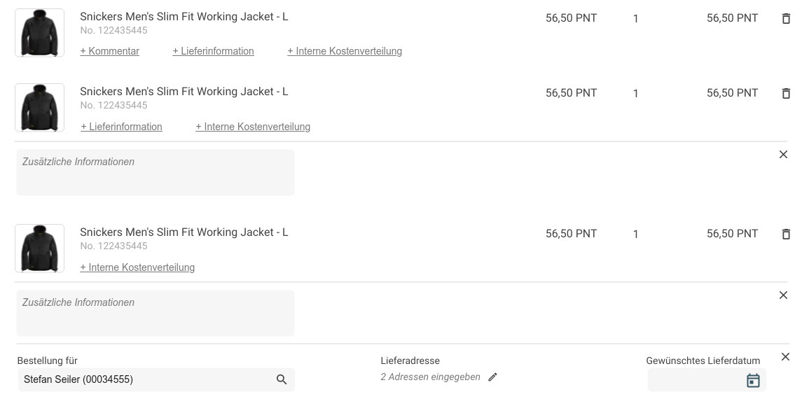Close the delivery information section
Screen dimensions: 802x406
[785, 357]
